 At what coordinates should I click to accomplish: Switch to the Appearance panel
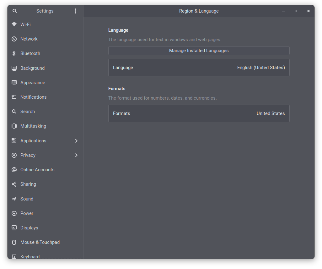(x=33, y=83)
